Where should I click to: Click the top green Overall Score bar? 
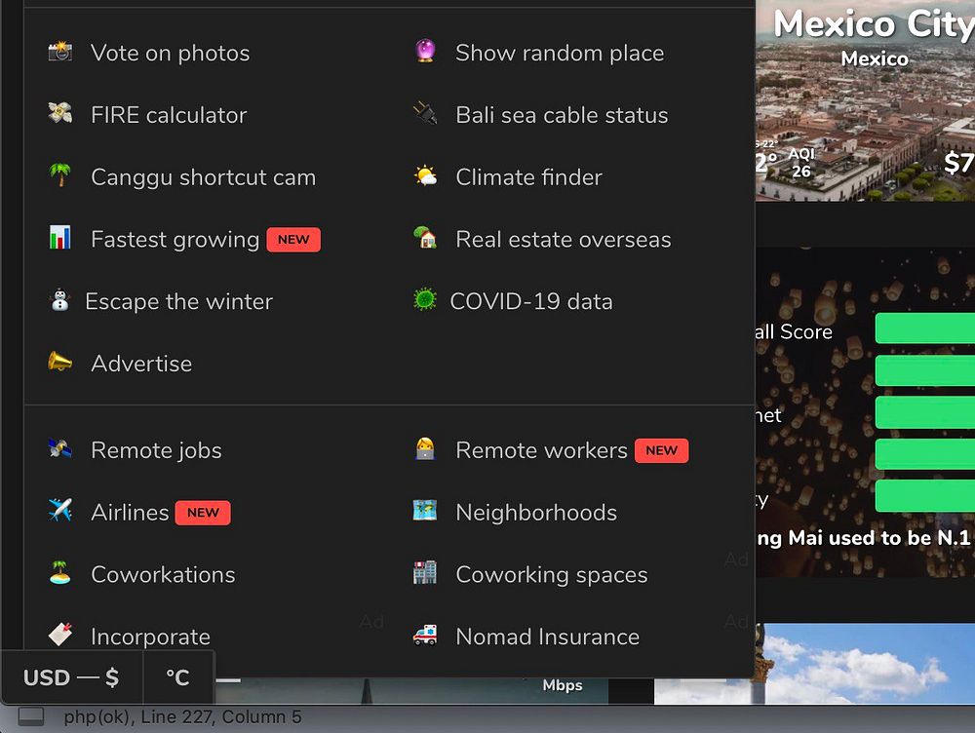click(924, 328)
